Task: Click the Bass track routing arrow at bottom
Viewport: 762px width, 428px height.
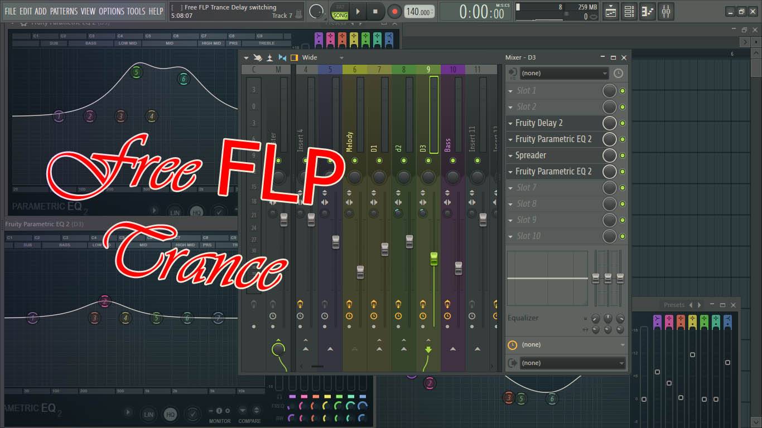Action: click(452, 349)
